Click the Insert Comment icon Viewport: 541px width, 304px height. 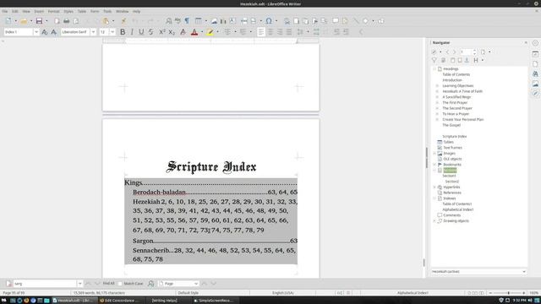tap(336, 21)
